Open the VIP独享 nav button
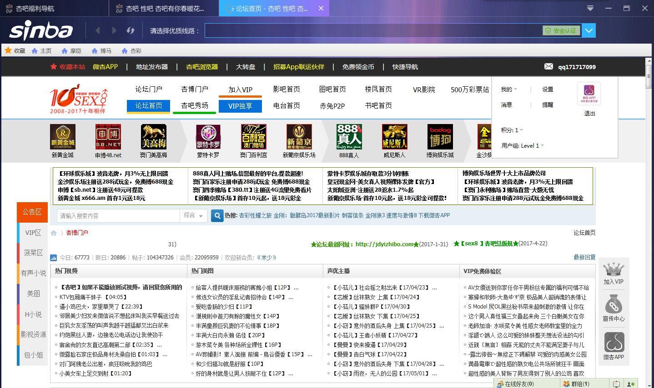This screenshot has height=388, width=654. [x=240, y=106]
